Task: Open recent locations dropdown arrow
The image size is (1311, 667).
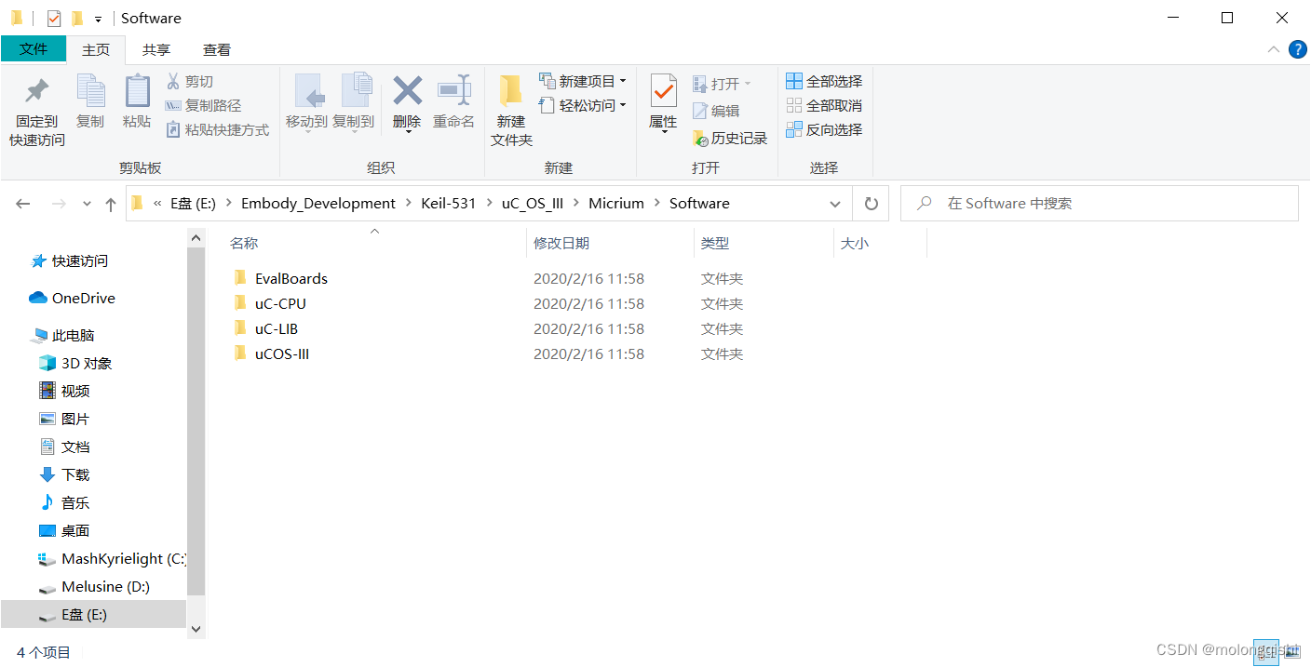Action: coord(87,204)
